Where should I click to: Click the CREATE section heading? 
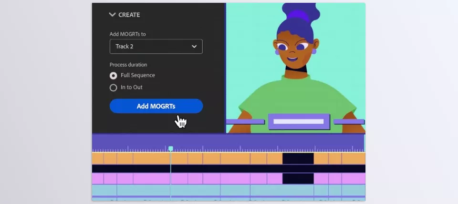point(129,15)
